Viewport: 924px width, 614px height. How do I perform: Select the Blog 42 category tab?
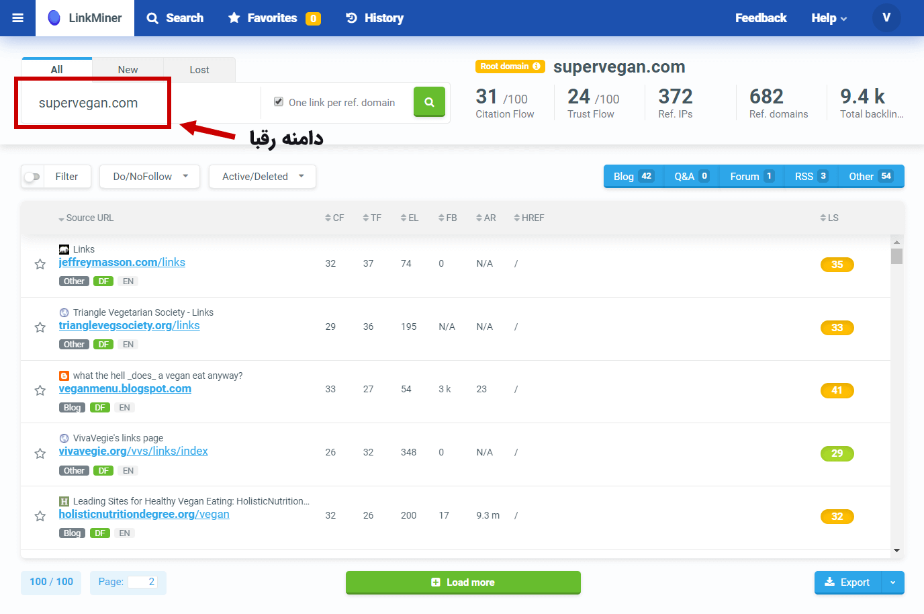coord(633,176)
